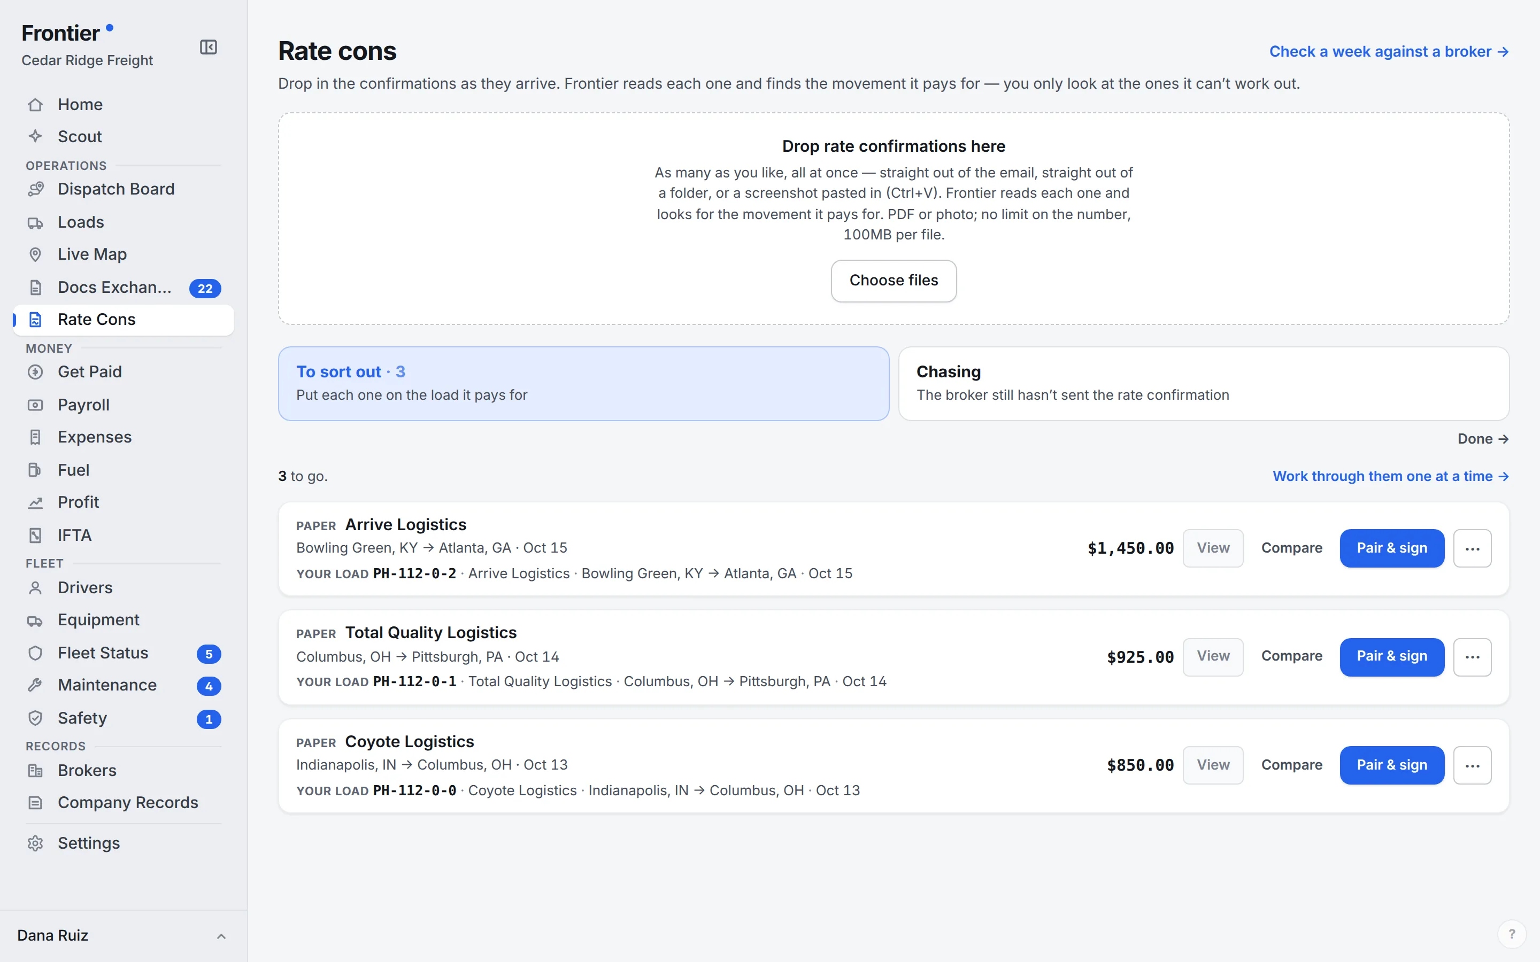Pair & sign the Arrive Logistics rate con
The image size is (1540, 962).
tap(1392, 548)
